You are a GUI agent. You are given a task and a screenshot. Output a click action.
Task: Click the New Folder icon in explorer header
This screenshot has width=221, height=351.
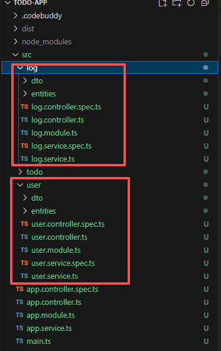click(x=177, y=3)
